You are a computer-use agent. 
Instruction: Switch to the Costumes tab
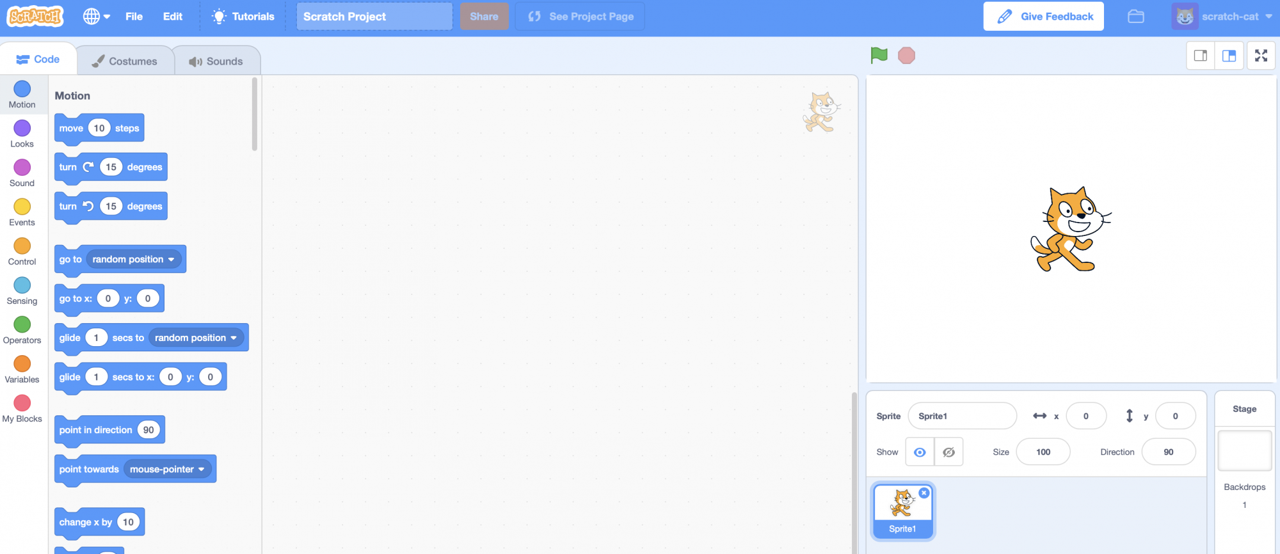pyautogui.click(x=125, y=61)
